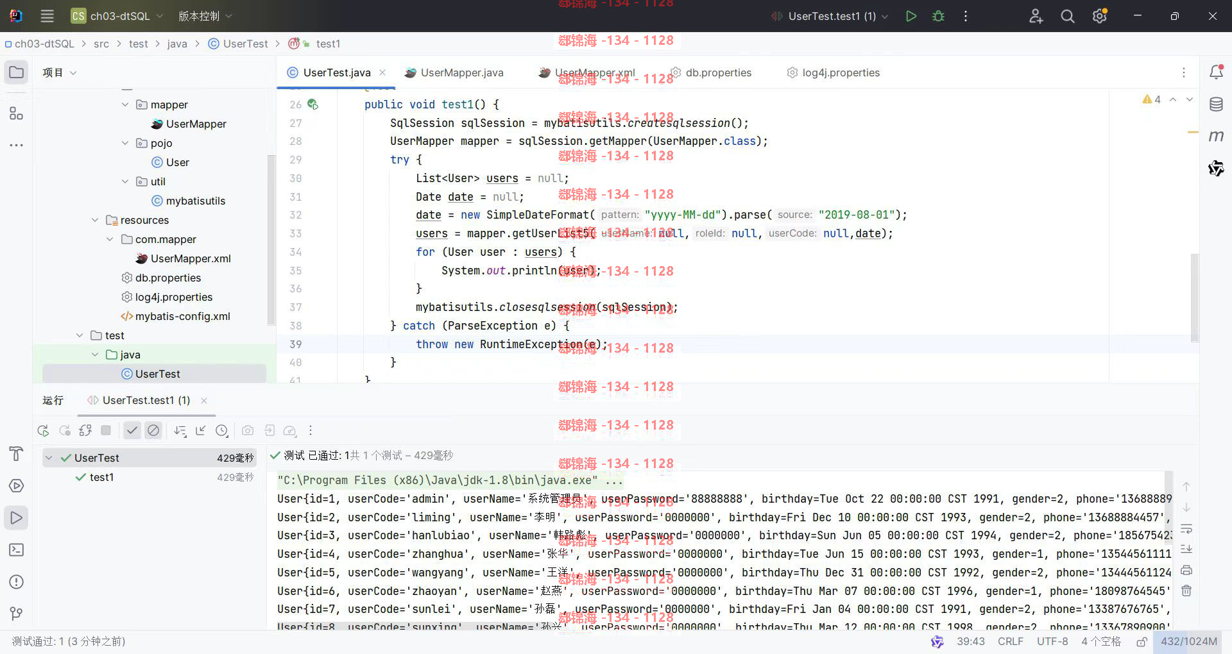Collapse the mapper folder

click(125, 105)
